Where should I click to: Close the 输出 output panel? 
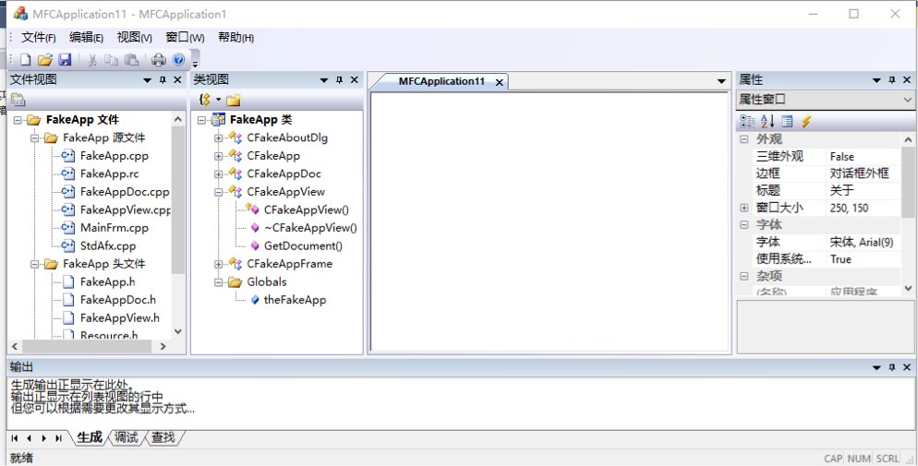pyautogui.click(x=907, y=367)
